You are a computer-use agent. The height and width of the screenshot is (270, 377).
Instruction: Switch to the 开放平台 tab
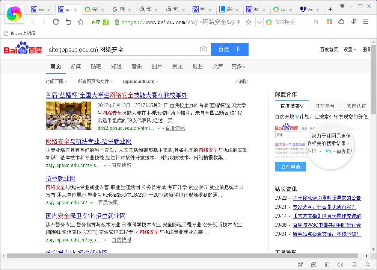[x=325, y=106]
